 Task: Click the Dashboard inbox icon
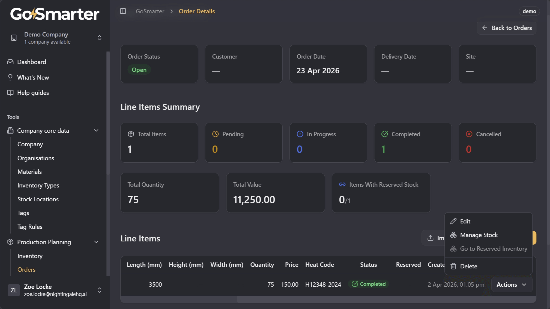[10, 62]
